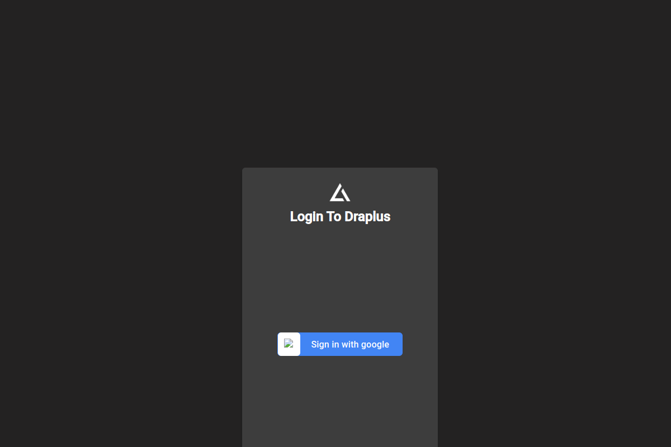The image size is (671, 447).
Task: Click blank card space below the sign-in button
Action: (x=340, y=402)
